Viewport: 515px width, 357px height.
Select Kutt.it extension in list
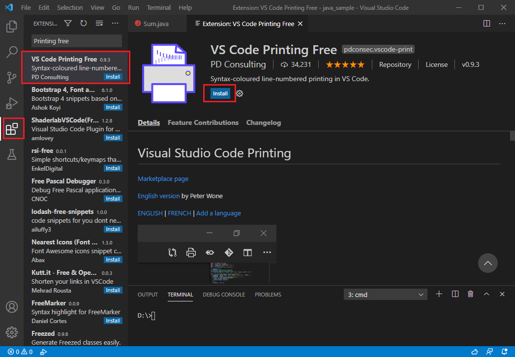76,281
